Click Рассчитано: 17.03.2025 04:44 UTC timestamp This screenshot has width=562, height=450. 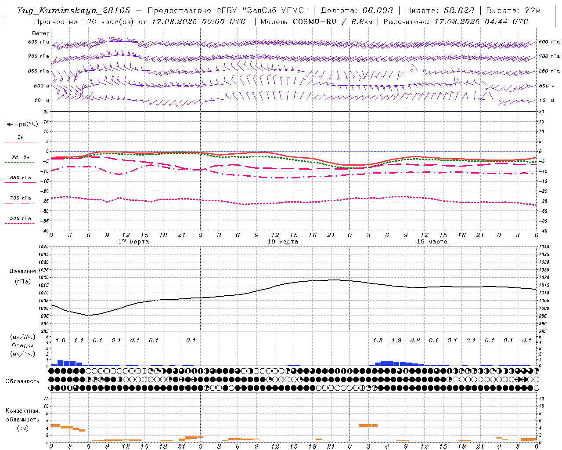[456, 22]
